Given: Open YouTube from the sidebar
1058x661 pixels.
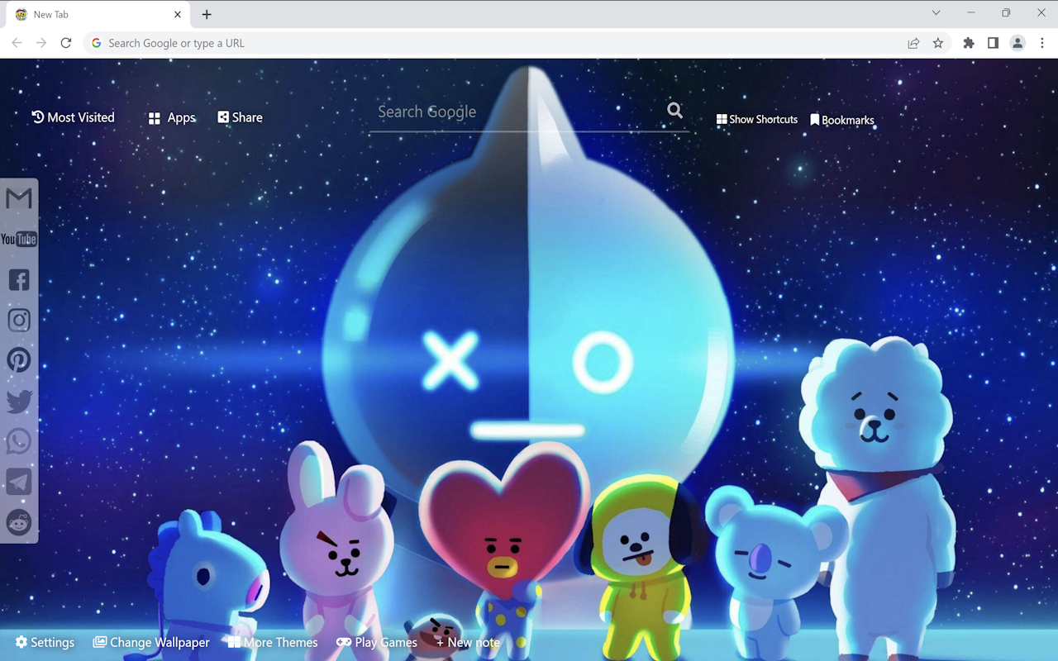Looking at the screenshot, I should [18, 239].
